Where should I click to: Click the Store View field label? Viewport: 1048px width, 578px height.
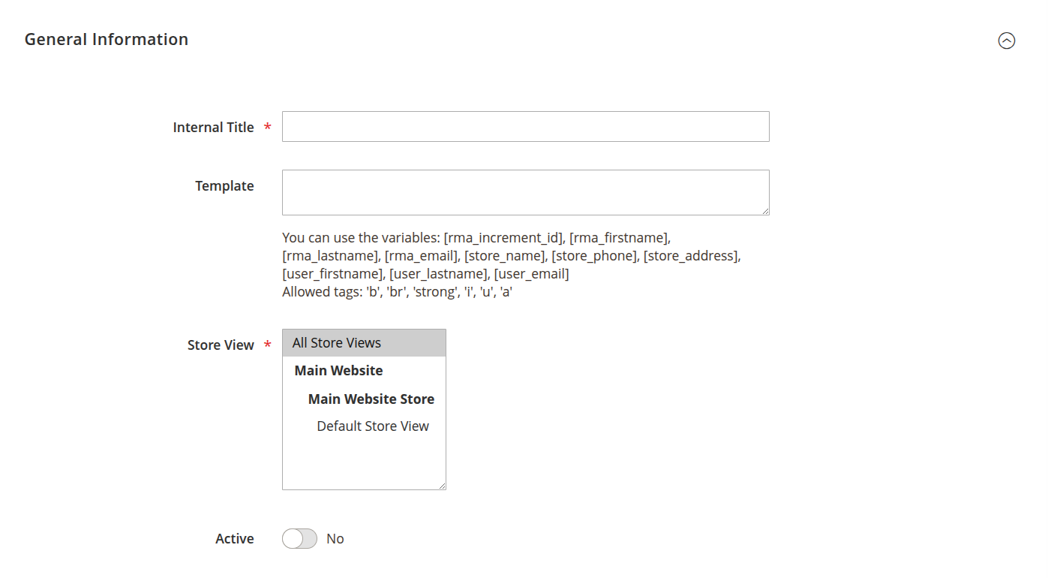[221, 345]
